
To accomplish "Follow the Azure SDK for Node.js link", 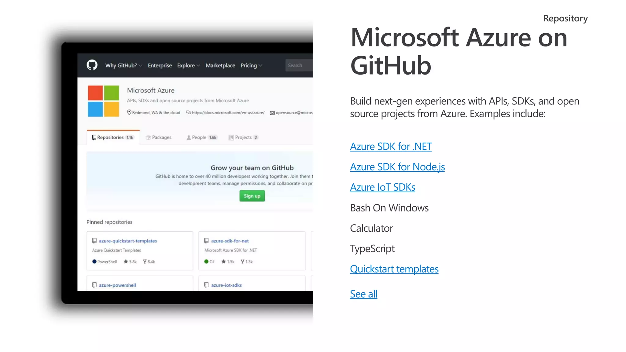I will (397, 167).
